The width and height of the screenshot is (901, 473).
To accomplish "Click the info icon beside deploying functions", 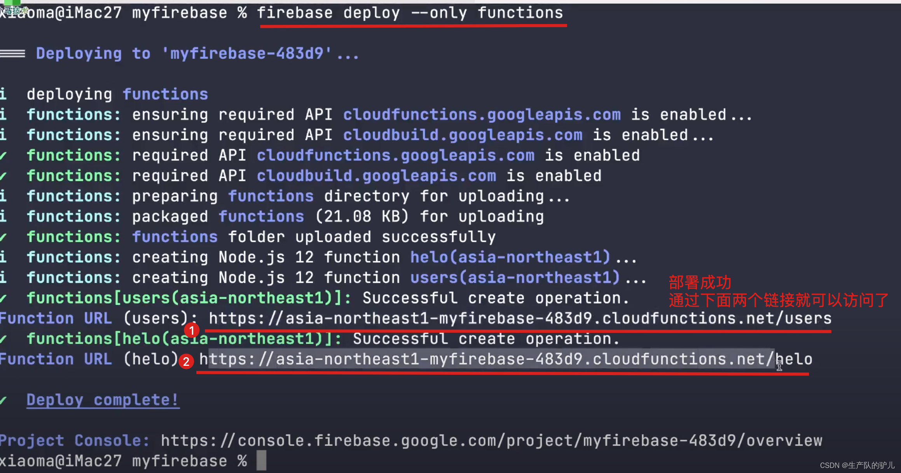I will [x=4, y=94].
